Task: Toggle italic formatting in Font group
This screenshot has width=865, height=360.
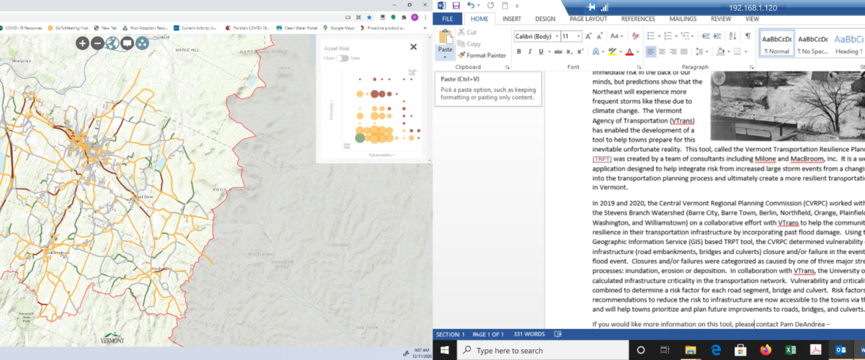Action: pos(530,52)
